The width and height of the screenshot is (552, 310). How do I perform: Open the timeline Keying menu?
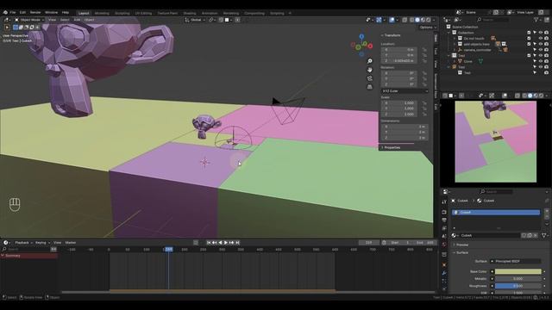pyautogui.click(x=42, y=243)
